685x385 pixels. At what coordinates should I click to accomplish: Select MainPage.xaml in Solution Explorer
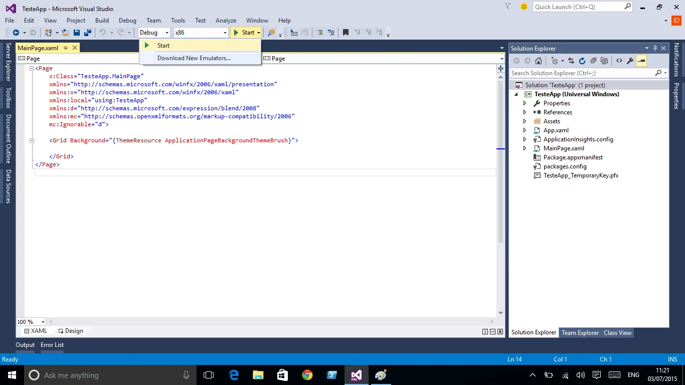(564, 148)
